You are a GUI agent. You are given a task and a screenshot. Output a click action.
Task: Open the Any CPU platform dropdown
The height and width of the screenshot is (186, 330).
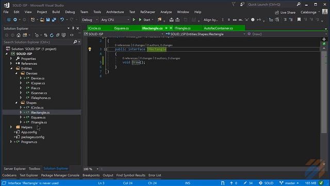coord(115,20)
